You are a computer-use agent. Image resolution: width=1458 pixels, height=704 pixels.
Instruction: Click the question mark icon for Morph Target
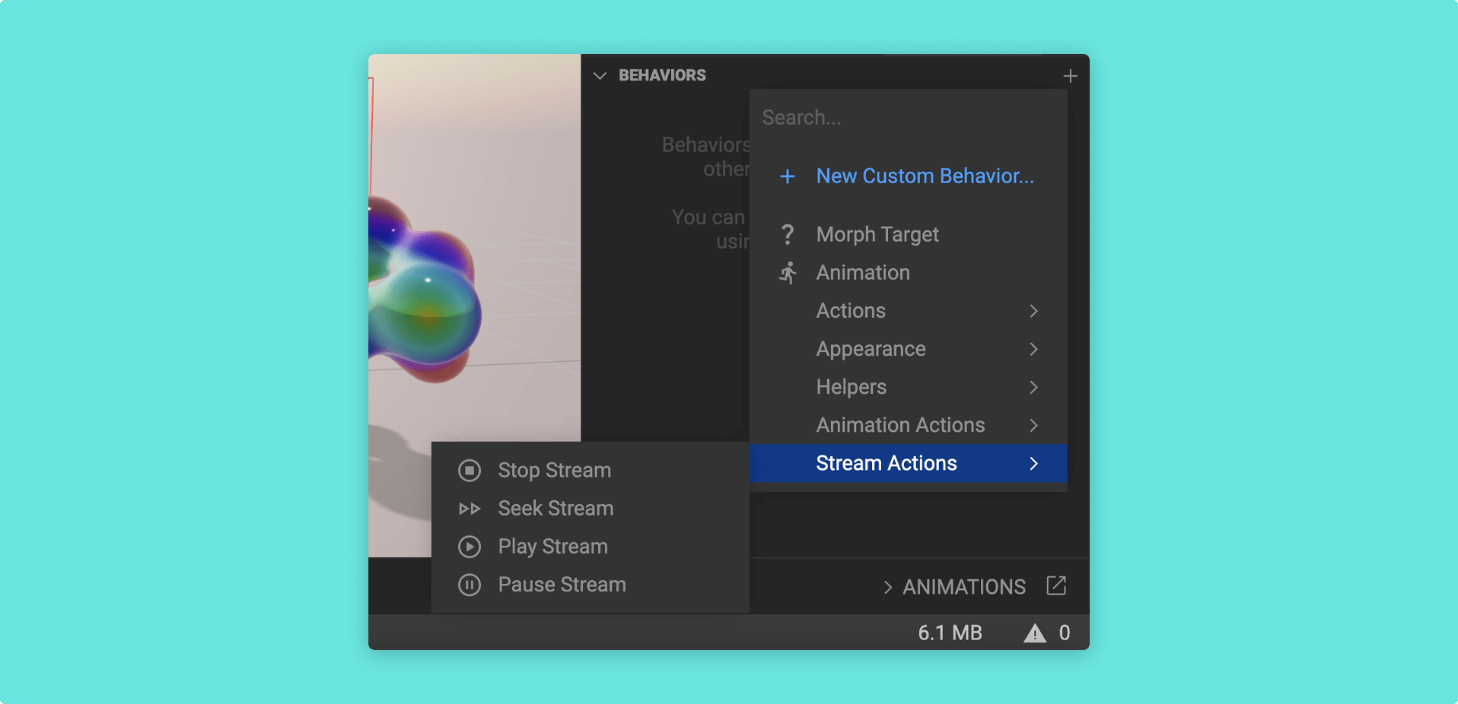(x=788, y=234)
